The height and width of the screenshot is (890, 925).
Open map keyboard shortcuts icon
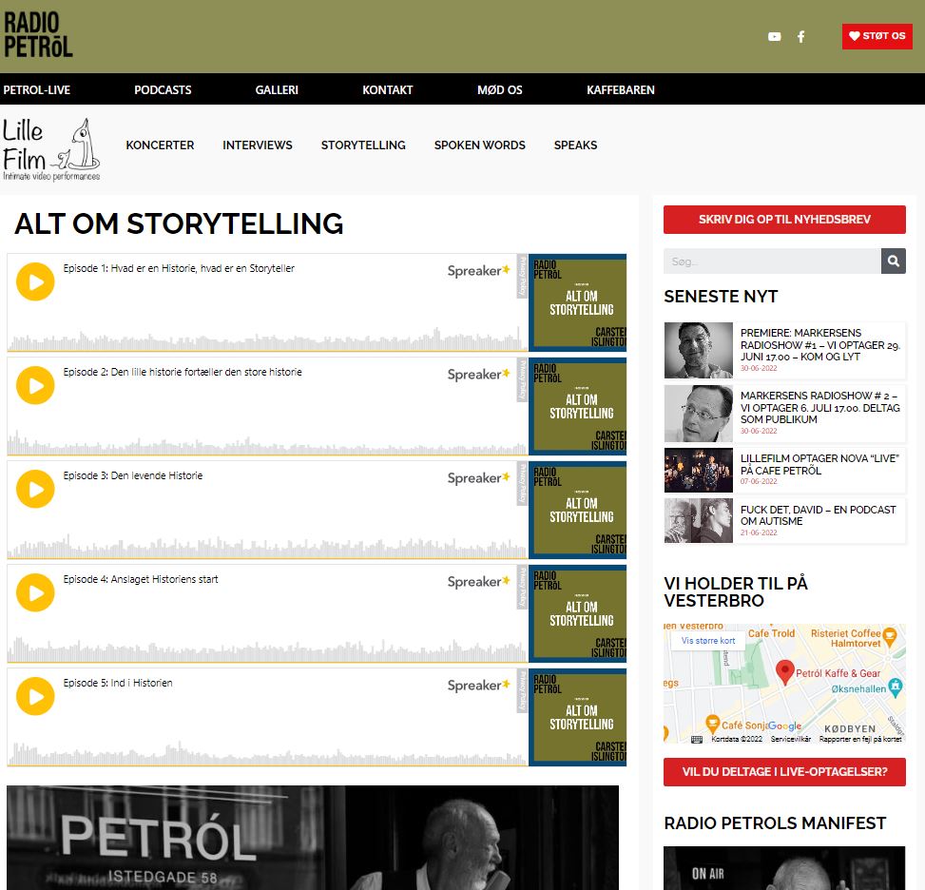(697, 739)
